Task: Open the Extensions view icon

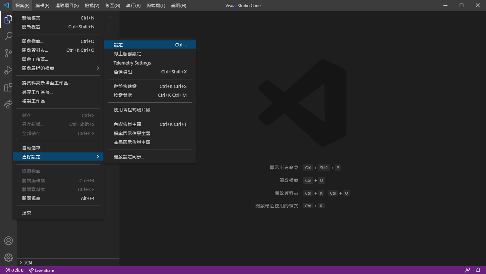Action: [x=8, y=87]
